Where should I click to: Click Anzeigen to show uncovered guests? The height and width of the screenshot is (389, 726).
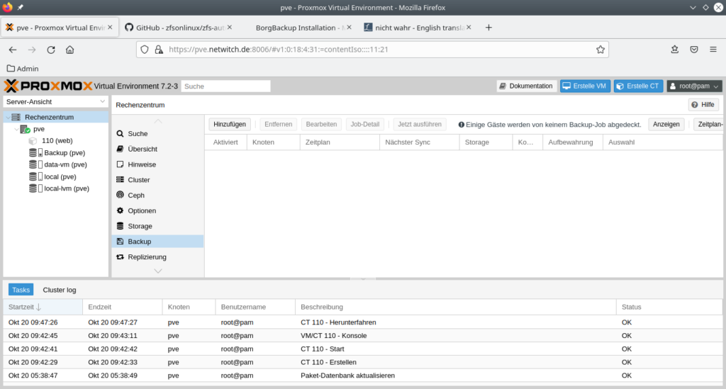[666, 124]
